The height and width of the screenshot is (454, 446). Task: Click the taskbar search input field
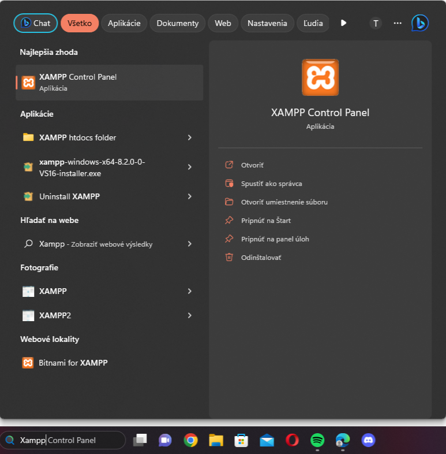point(69,440)
